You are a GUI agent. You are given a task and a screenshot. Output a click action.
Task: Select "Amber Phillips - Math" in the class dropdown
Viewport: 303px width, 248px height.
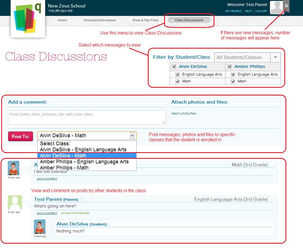pyautogui.click(x=65, y=168)
